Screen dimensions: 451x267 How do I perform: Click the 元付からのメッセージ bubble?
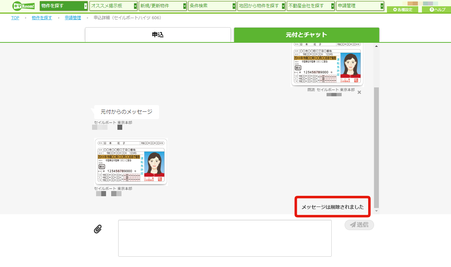(x=127, y=112)
